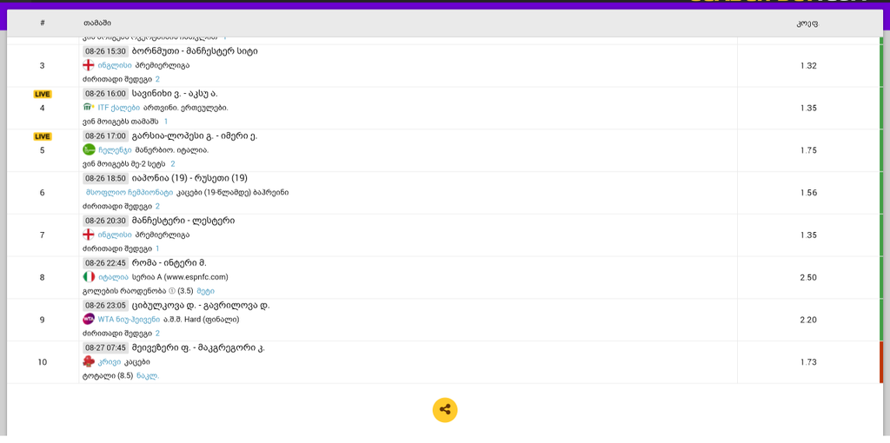Click the 2.50 odds for Roma - Inter
The width and height of the screenshot is (890, 443).
[x=808, y=277]
